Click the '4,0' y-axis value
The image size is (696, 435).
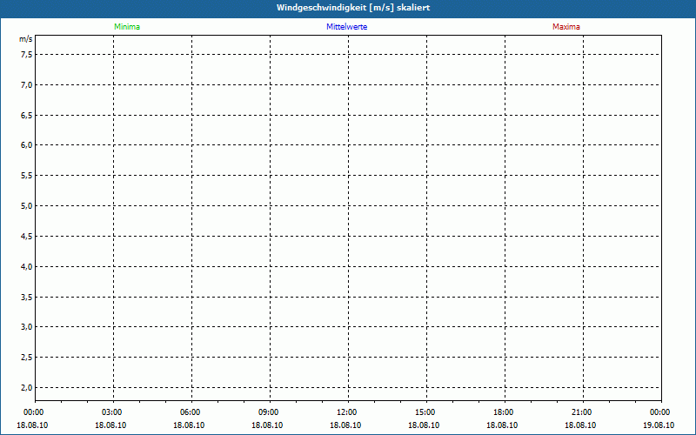[x=27, y=266]
